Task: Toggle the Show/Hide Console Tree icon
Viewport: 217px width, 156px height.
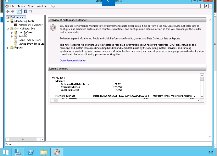Action: [19, 11]
